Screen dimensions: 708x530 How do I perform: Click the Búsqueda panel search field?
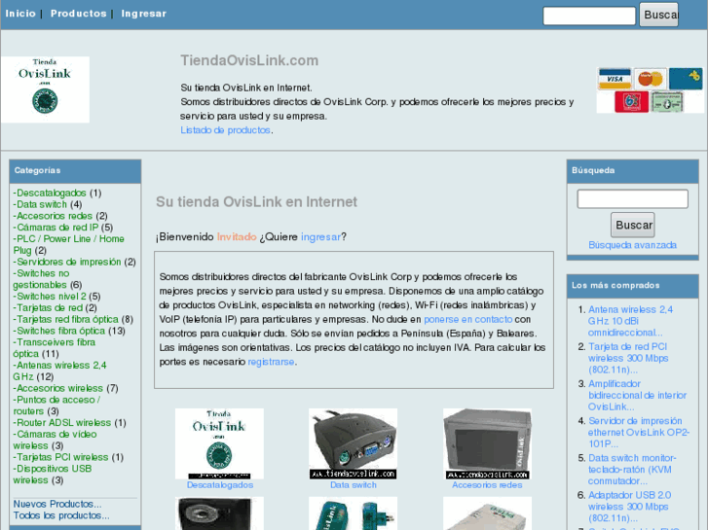coord(633,199)
